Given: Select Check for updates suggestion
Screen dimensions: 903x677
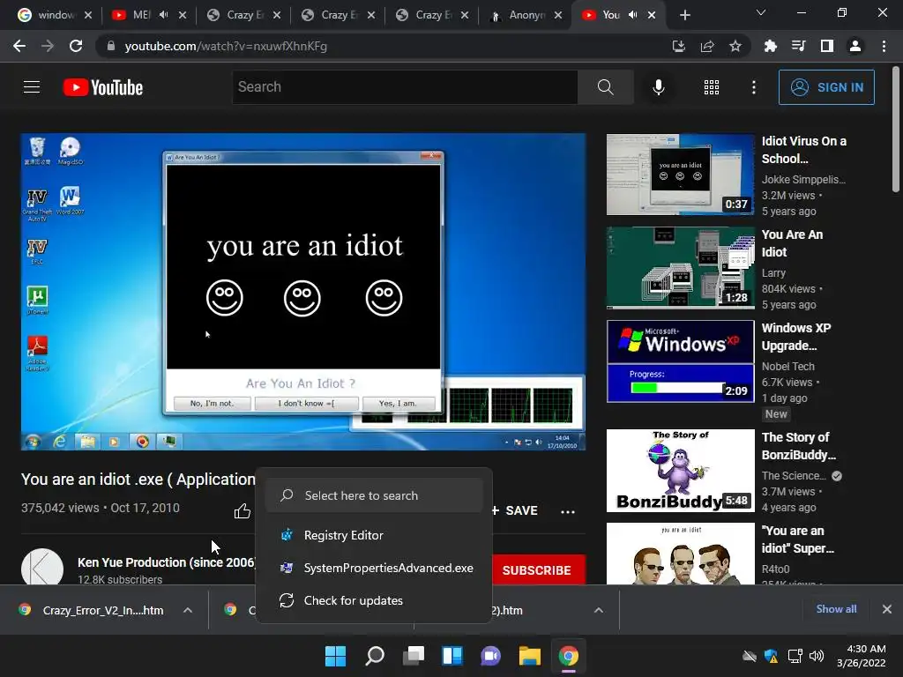Looking at the screenshot, I should [374, 600].
